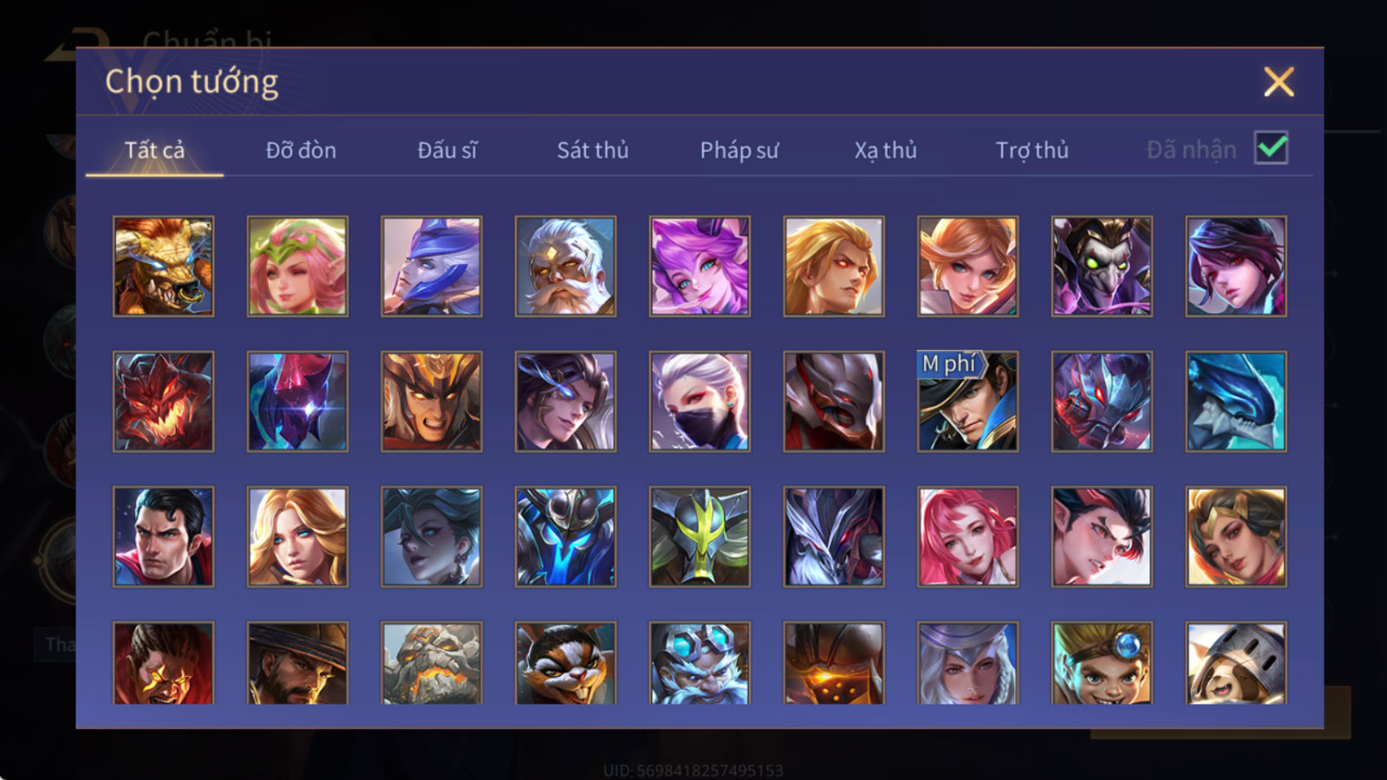This screenshot has height=780, width=1387.
Task: Choose the blue shark hero portrait
Action: coord(1236,401)
